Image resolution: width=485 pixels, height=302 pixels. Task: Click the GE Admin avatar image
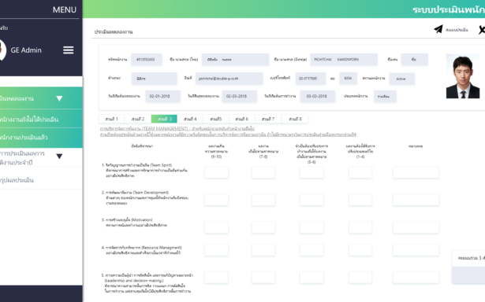pyautogui.click(x=2, y=50)
